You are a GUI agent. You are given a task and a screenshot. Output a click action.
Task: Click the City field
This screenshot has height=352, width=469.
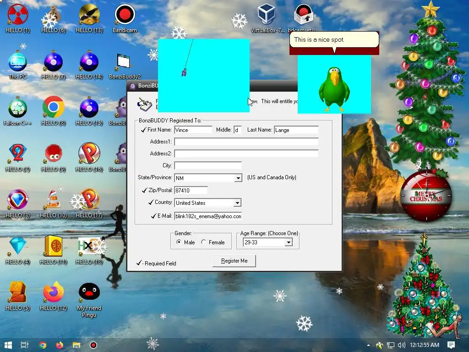coord(208,165)
